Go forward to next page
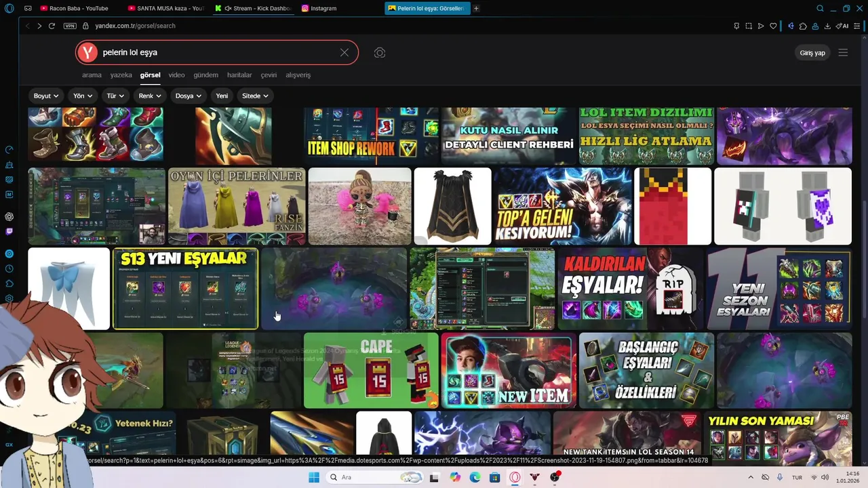This screenshot has width=868, height=488. [39, 26]
